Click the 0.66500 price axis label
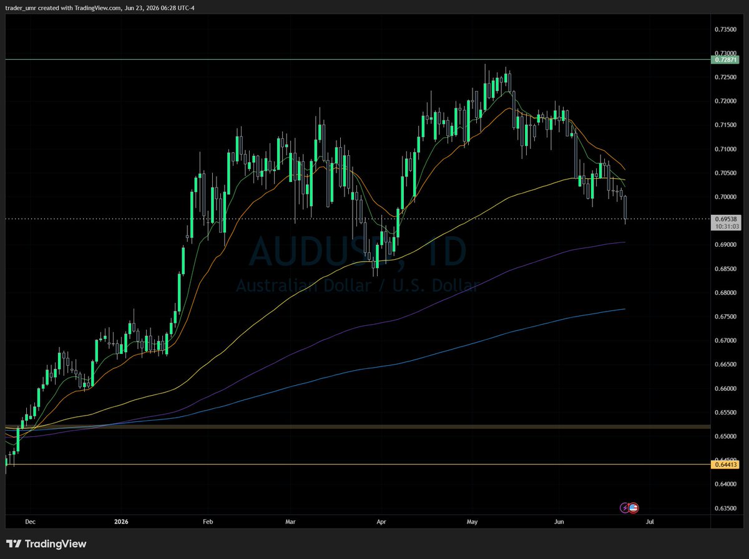Image resolution: width=749 pixels, height=559 pixels. (x=725, y=365)
